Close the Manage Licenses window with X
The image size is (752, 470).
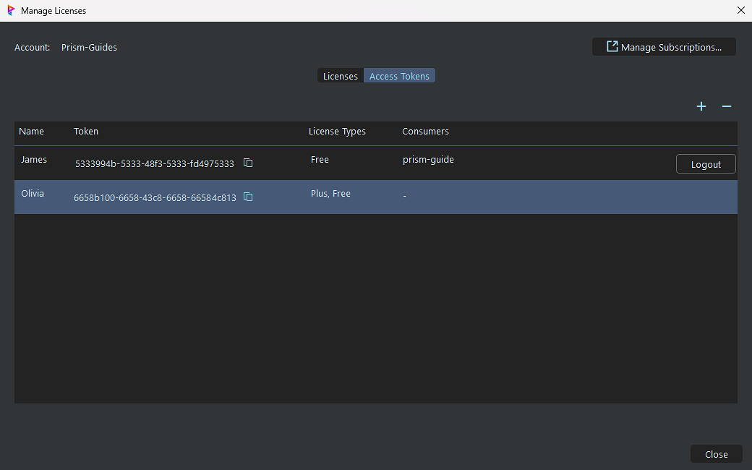740,10
